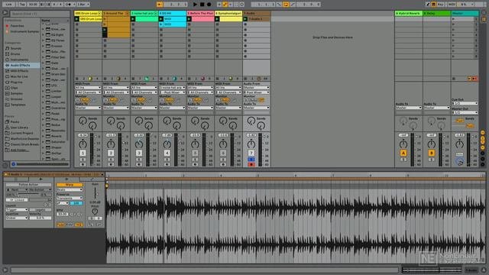The height and width of the screenshot is (275, 489).
Task: Toggle the orange Automation Arm button
Action: [x=225, y=5]
